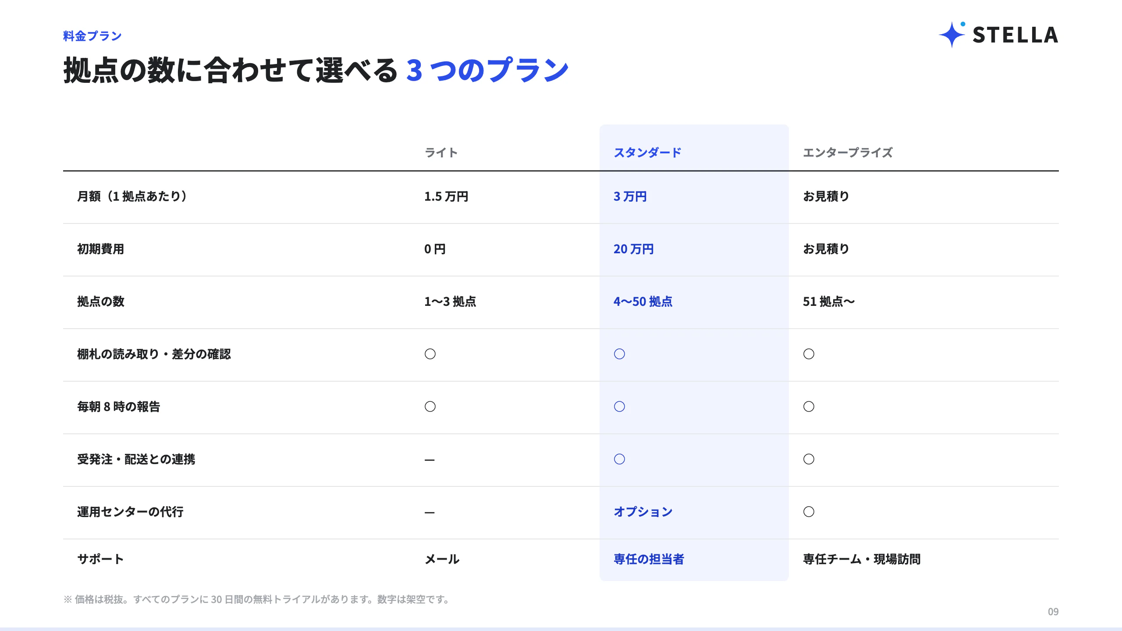Click the 1.5 万円 price cell

click(x=446, y=196)
